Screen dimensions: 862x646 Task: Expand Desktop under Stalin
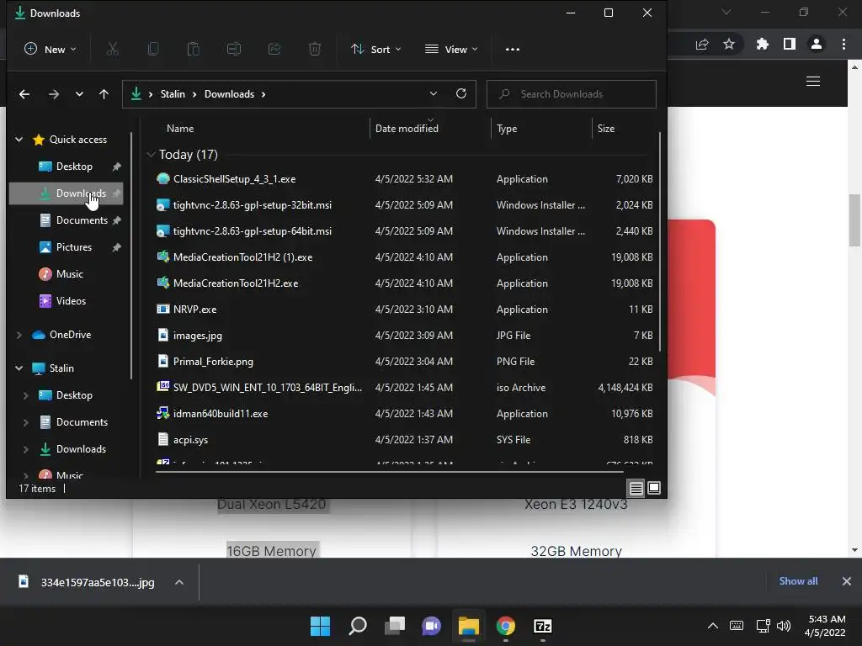tap(26, 395)
